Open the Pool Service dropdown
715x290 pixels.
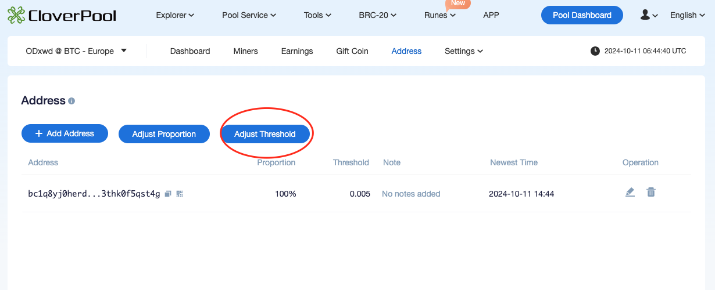point(249,15)
